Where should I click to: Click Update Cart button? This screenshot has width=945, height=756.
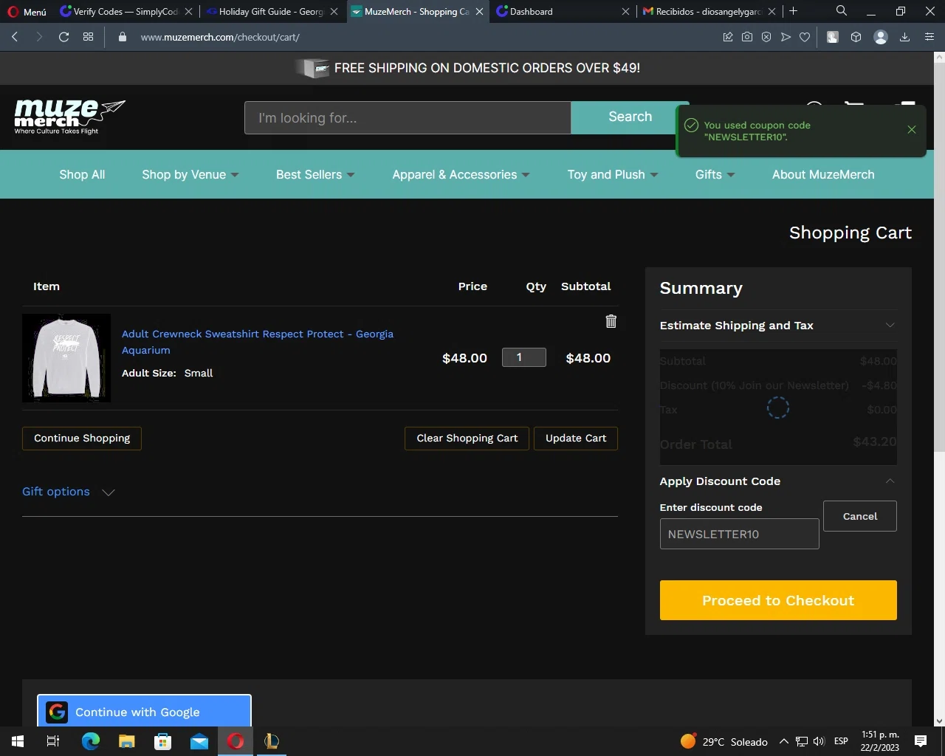[x=576, y=439]
